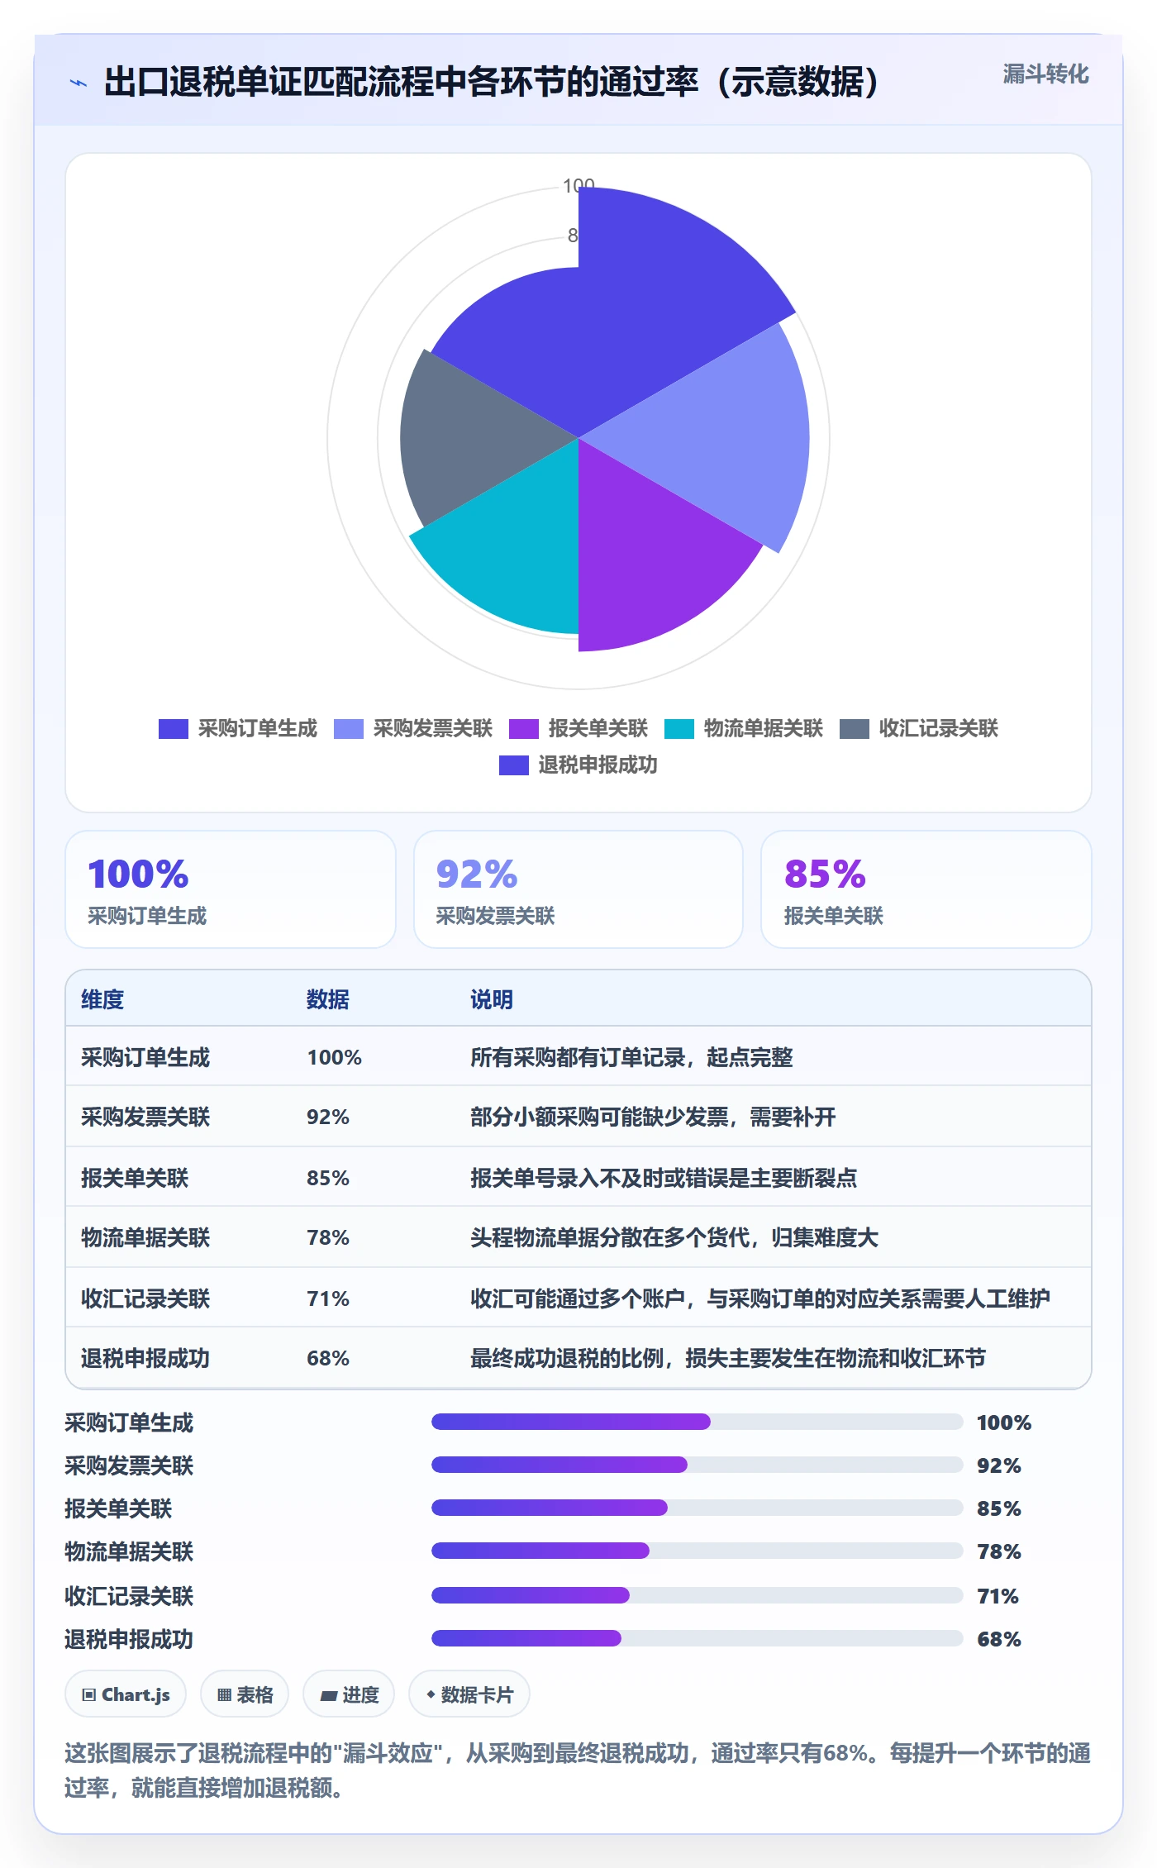Screen dimensions: 1157x1868
Task: Toggle the 采购发票关联 legend item in the chart
Action: tap(413, 728)
